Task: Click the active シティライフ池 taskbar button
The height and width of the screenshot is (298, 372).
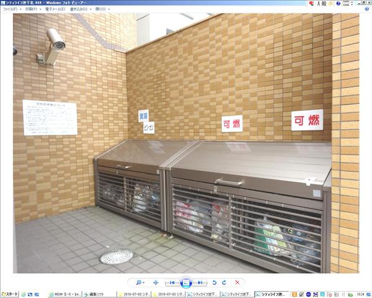Action: point(272,294)
